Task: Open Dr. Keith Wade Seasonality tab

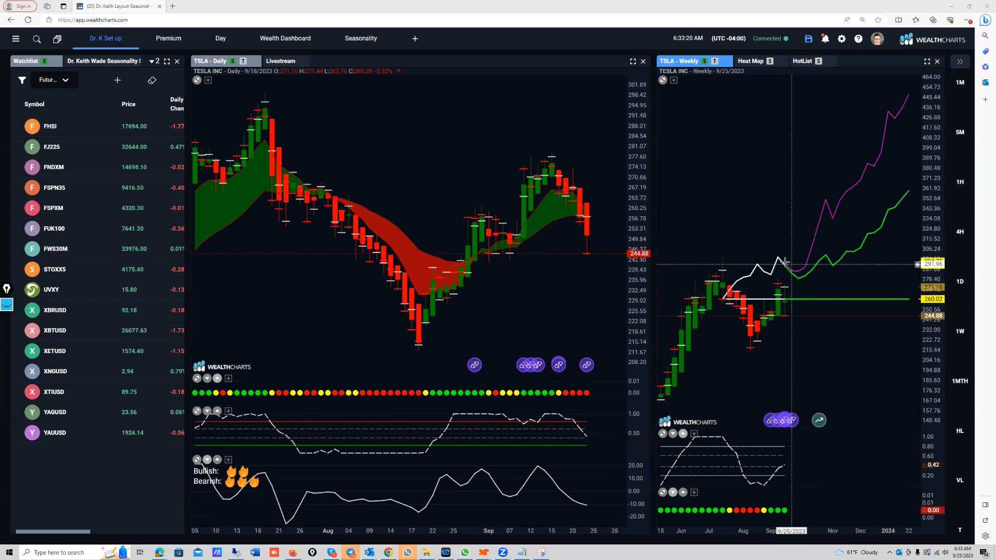Action: (104, 61)
